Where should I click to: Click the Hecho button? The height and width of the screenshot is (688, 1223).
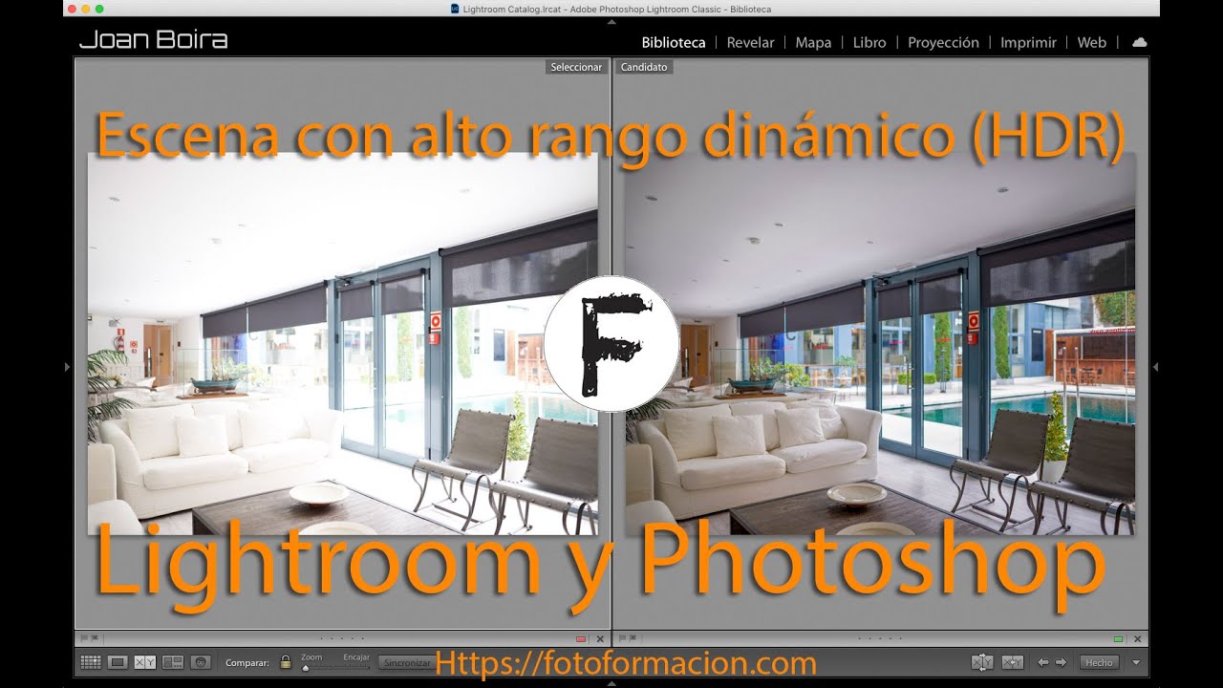1099,662
